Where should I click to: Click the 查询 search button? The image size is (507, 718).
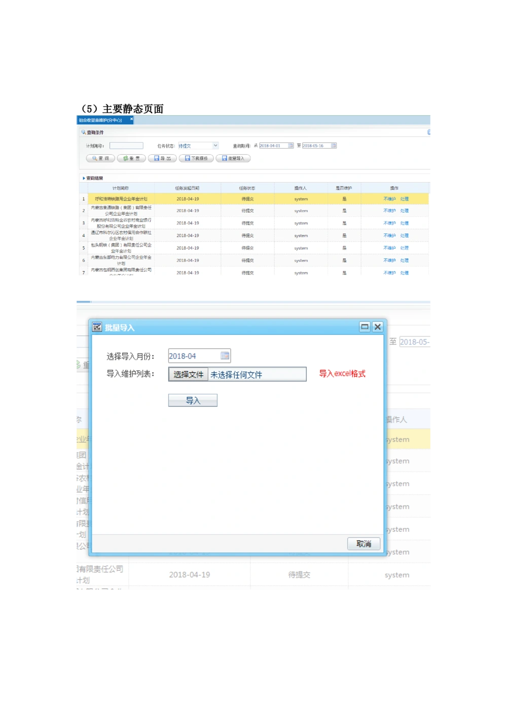click(x=100, y=158)
